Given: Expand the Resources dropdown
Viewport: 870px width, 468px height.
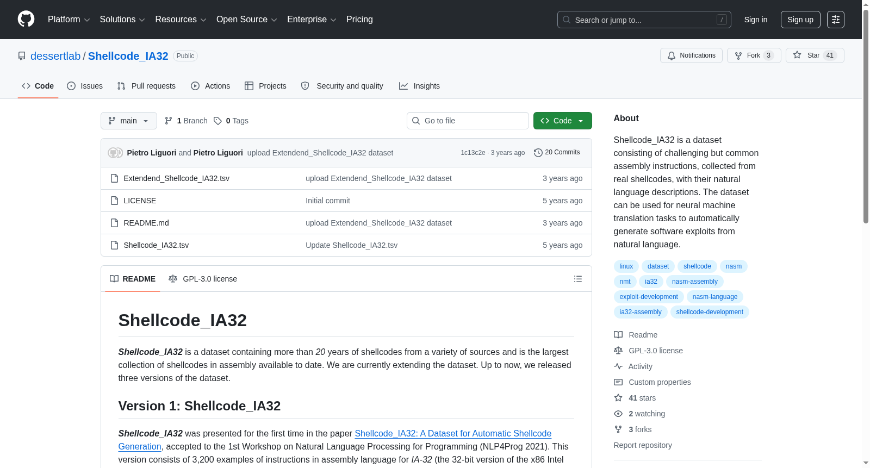Looking at the screenshot, I should point(181,20).
